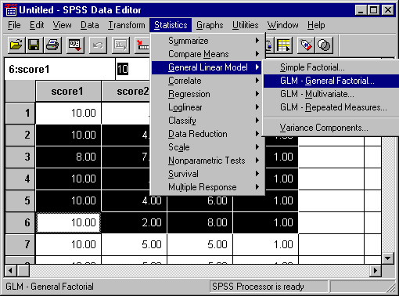Expand the Multiple Response submenu

click(x=207, y=187)
